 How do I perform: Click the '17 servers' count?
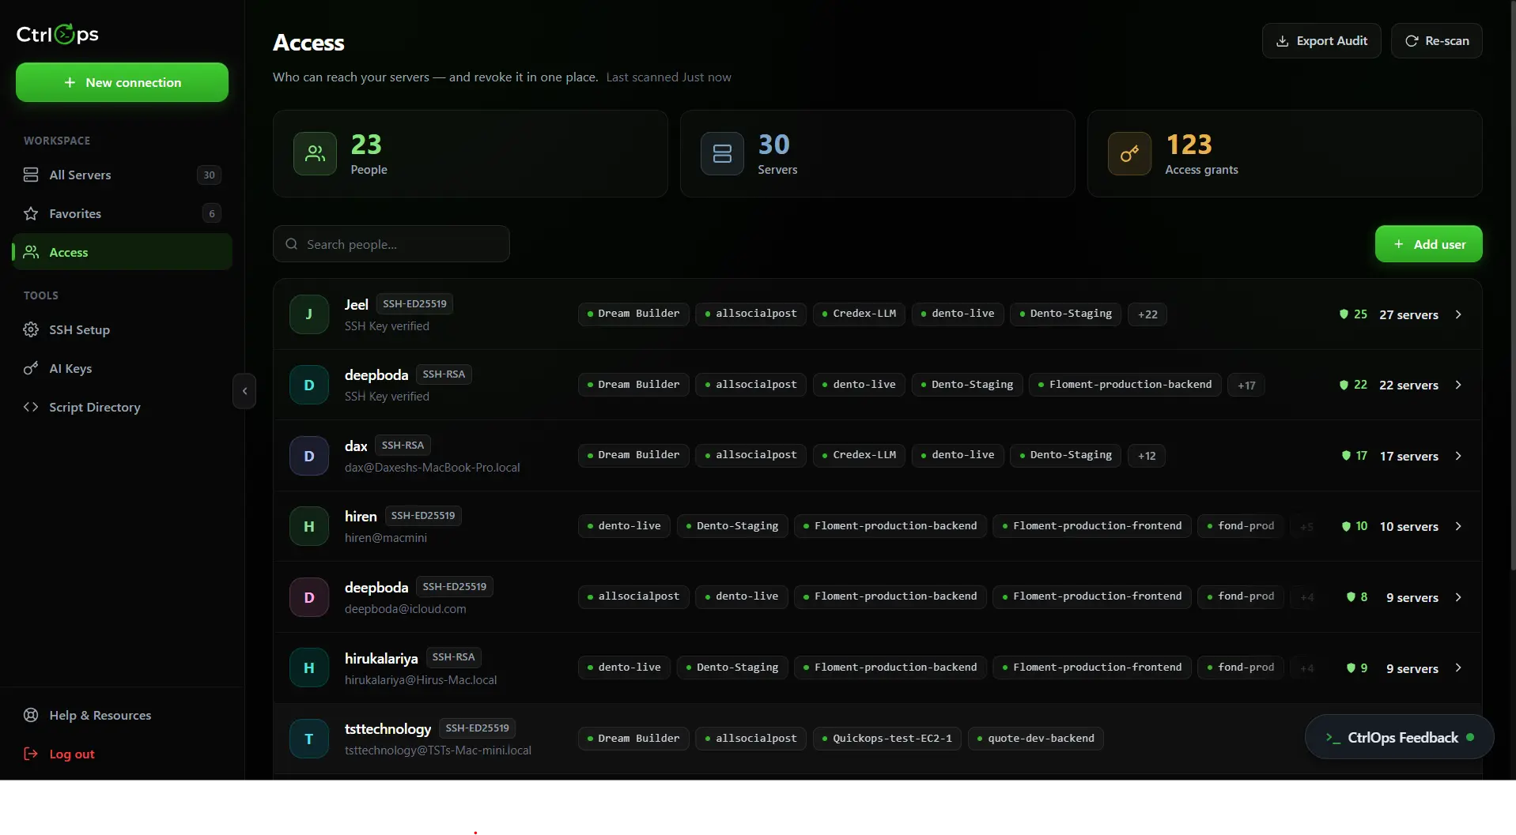pos(1409,456)
